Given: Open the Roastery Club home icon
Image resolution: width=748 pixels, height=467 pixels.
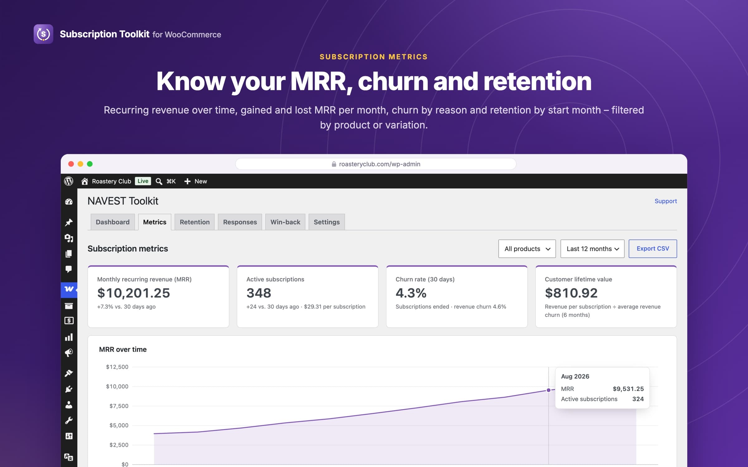Looking at the screenshot, I should pos(84,181).
